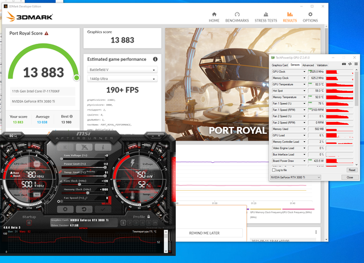Open GPU Temperature sensor dropdown in GPU-Z
364x263 pixels.
tap(289, 84)
